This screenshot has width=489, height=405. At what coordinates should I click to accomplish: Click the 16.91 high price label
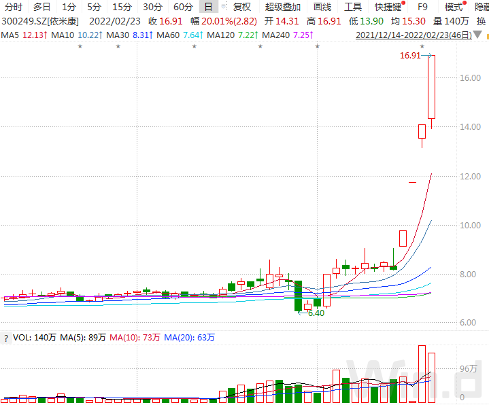[410, 56]
